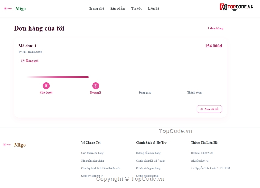
Task: Click the Migo brand name in header
Action: coord(21,9)
